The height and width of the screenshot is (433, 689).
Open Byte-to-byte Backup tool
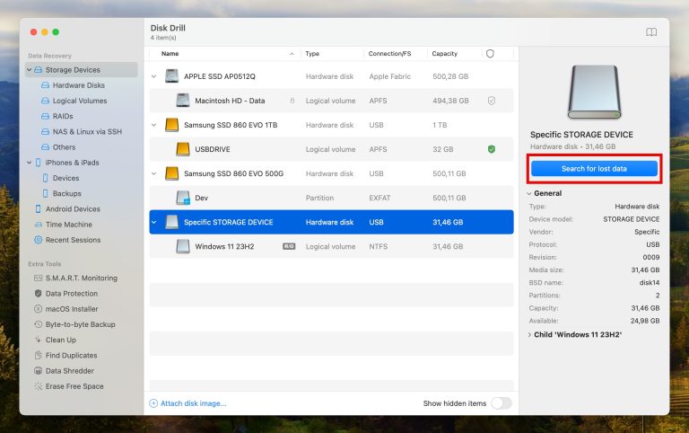pos(80,324)
